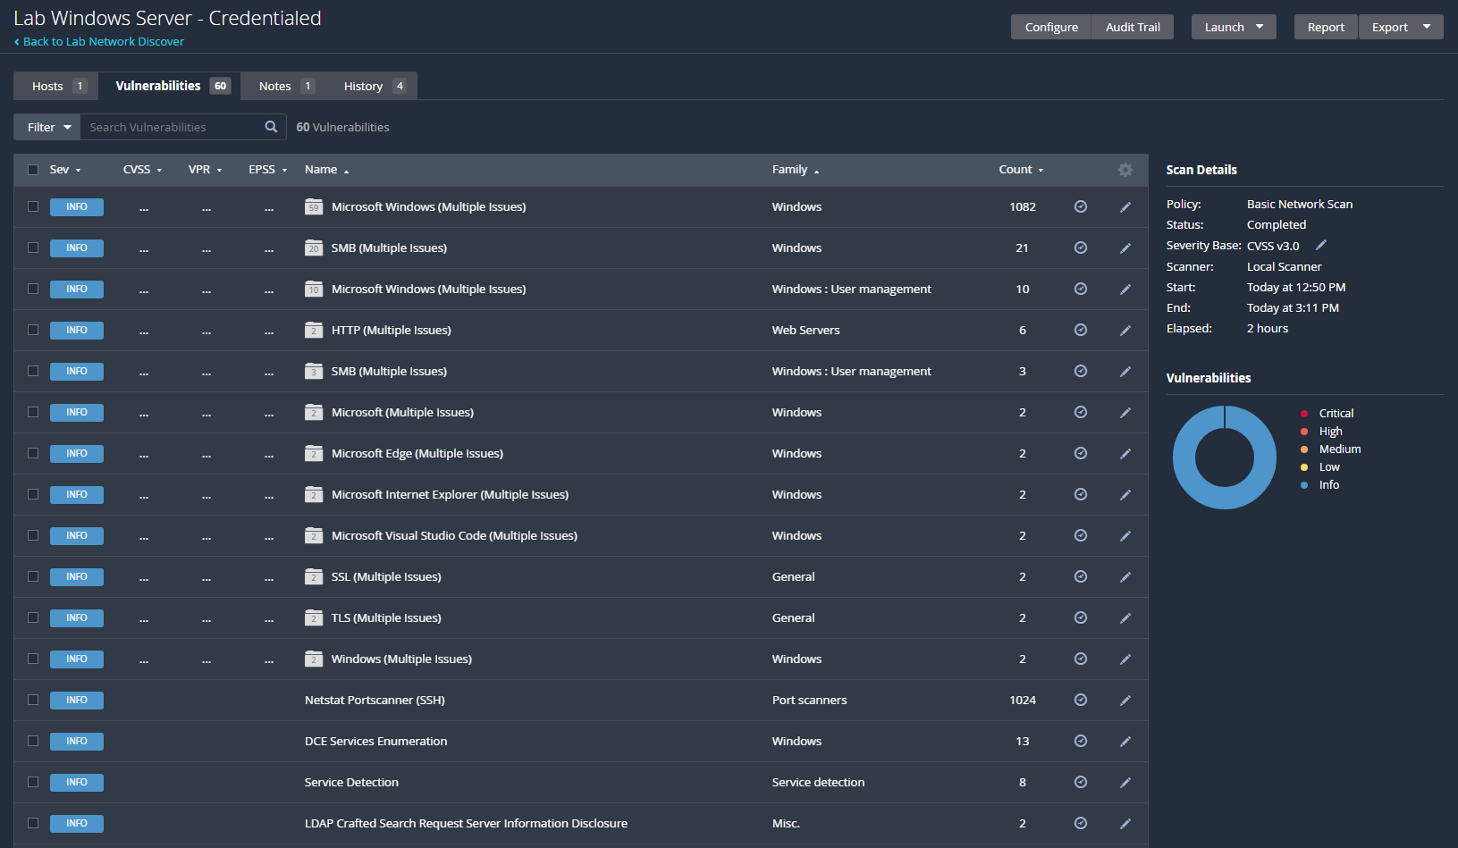The height and width of the screenshot is (848, 1458).
Task: Open the Filter dropdown
Action: pyautogui.click(x=47, y=127)
